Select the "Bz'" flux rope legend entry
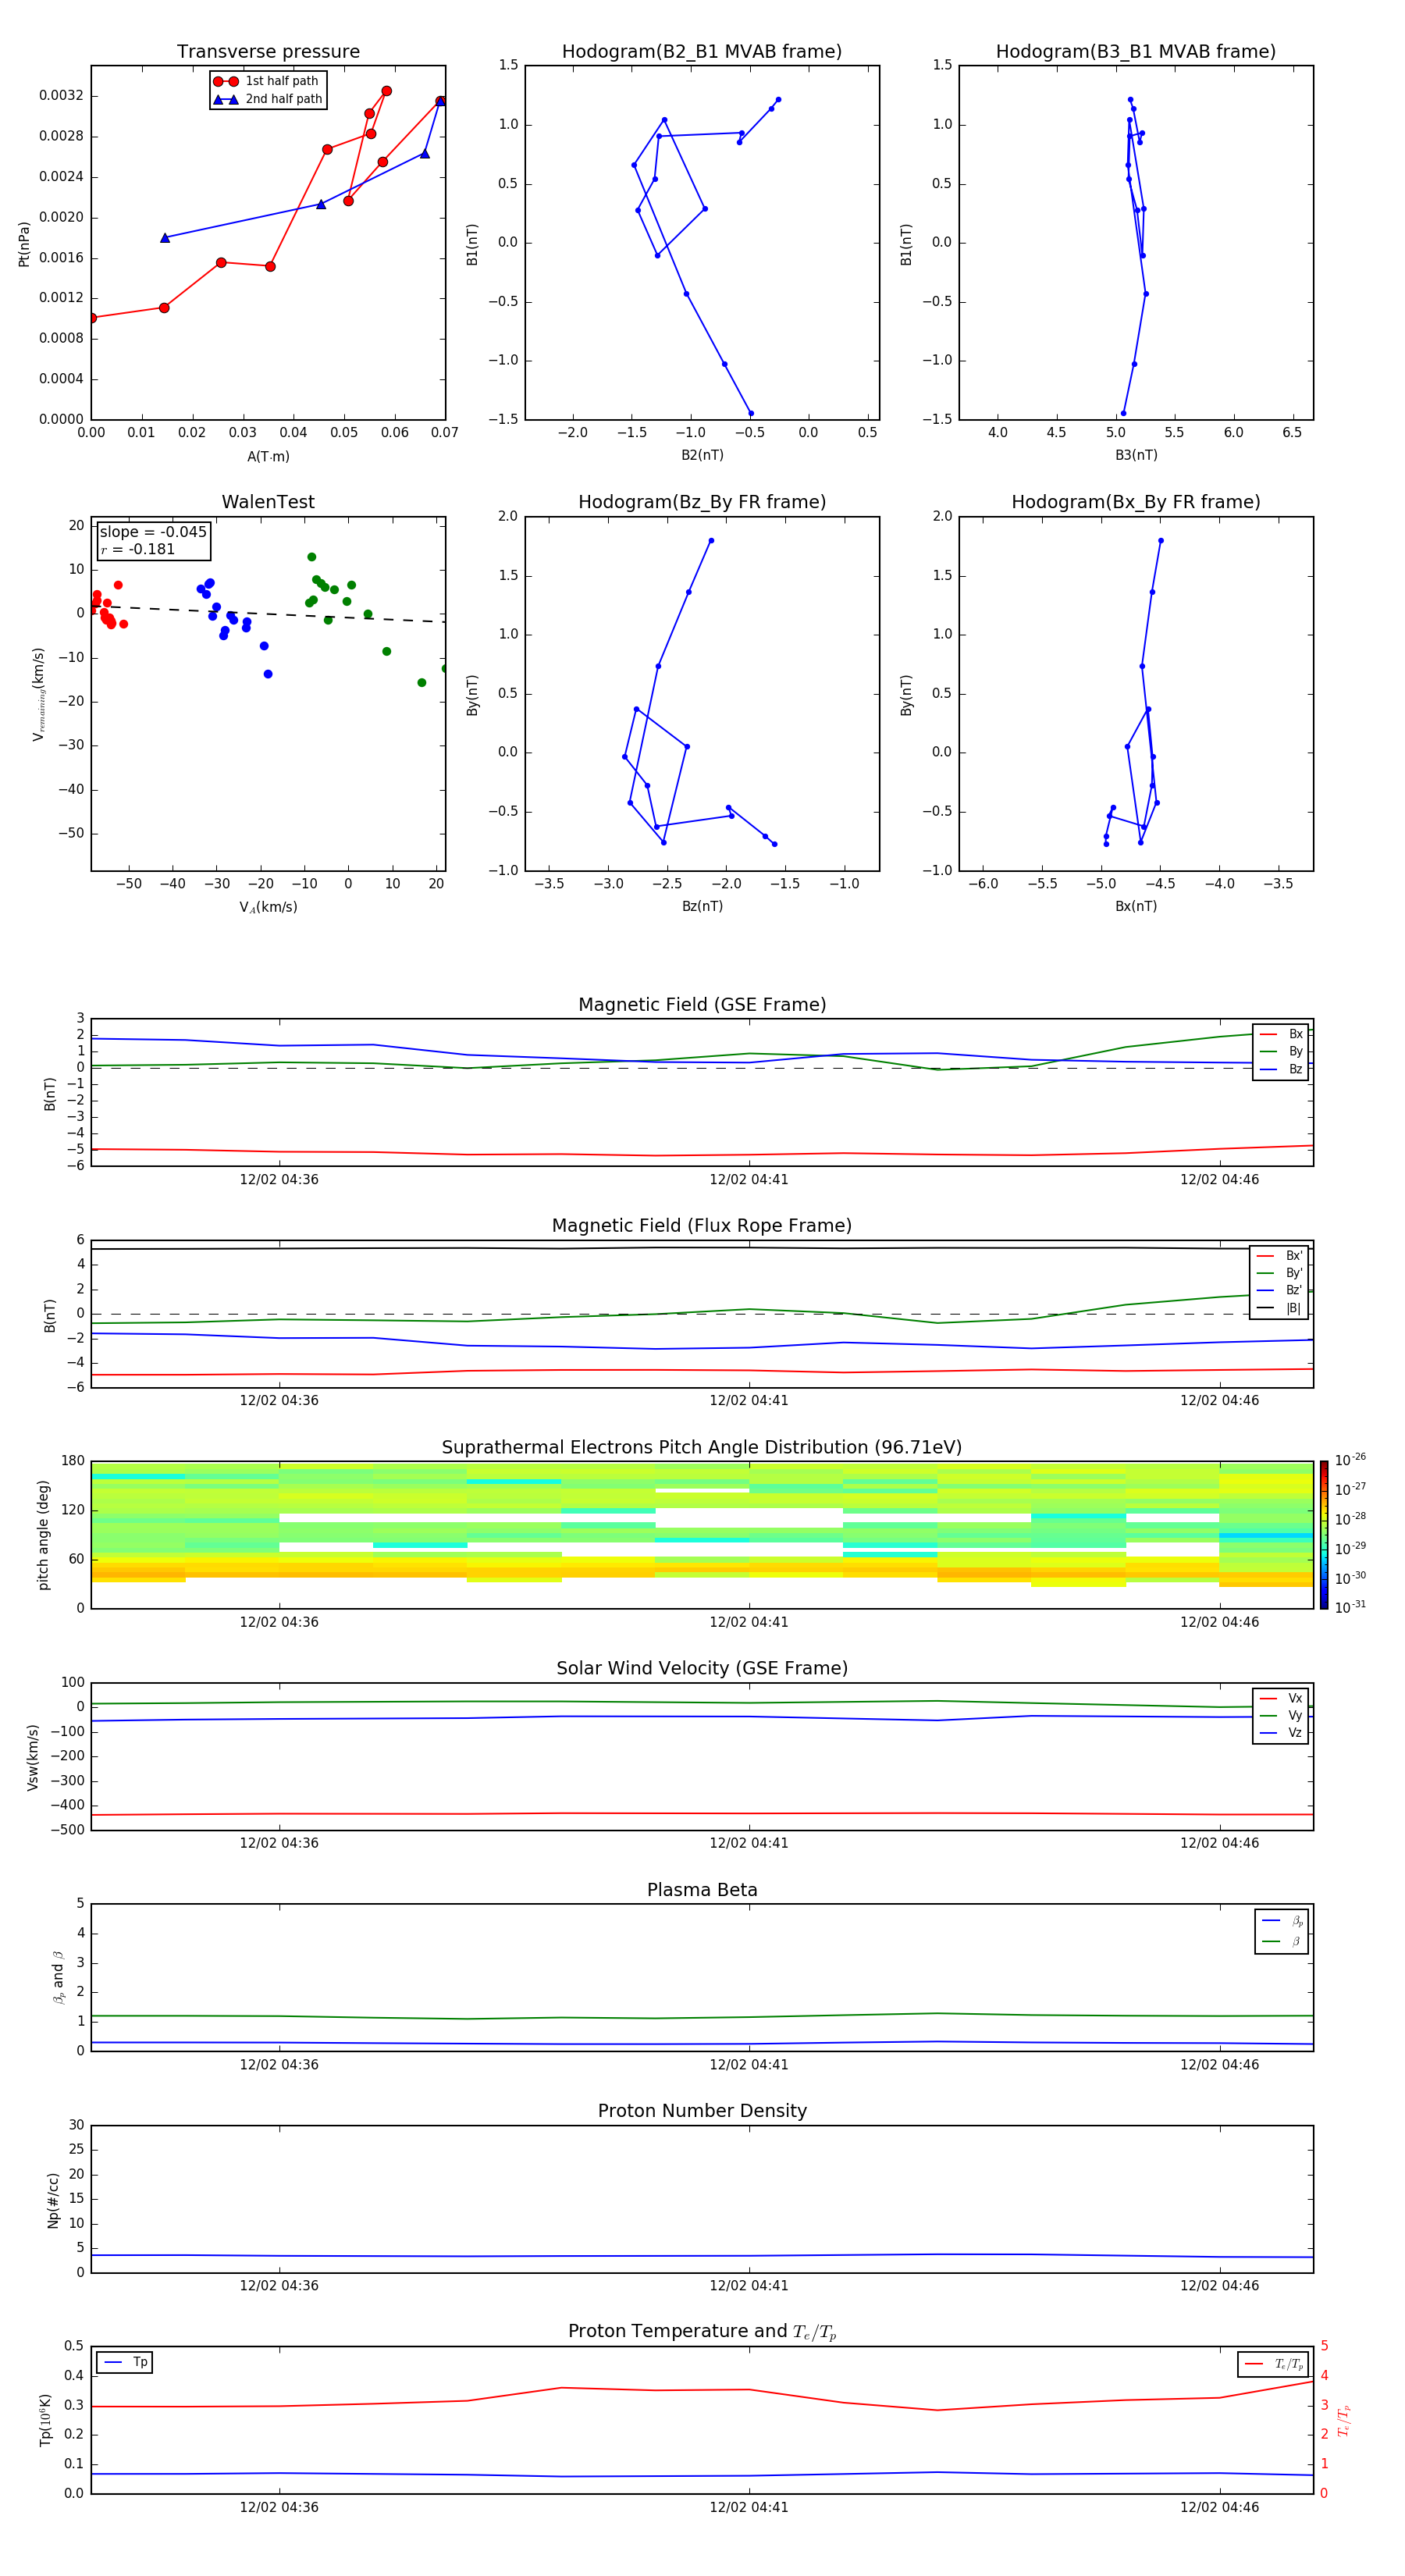 [1279, 1291]
